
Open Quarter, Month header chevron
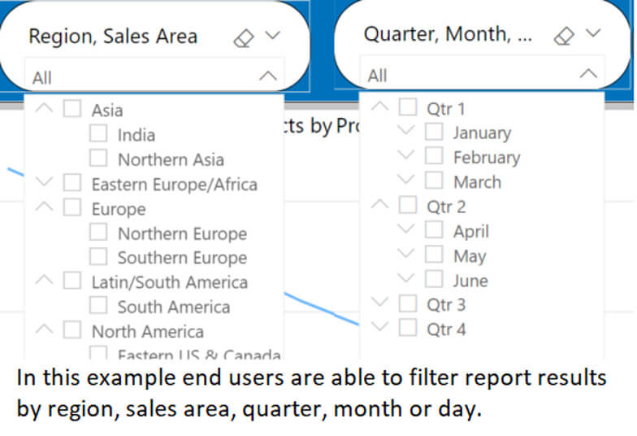[593, 33]
